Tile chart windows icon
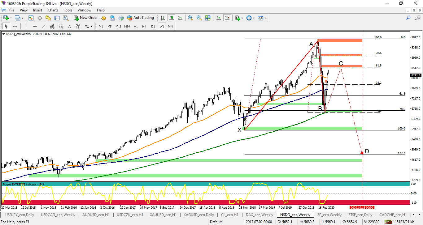Image resolution: width=423 pixels, height=225 pixels. (x=208, y=18)
